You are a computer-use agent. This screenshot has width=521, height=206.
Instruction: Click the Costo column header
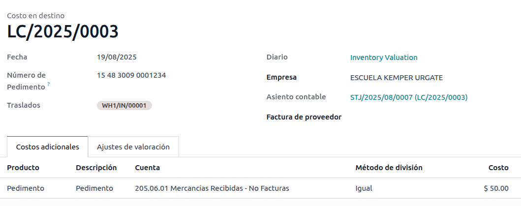(498, 168)
